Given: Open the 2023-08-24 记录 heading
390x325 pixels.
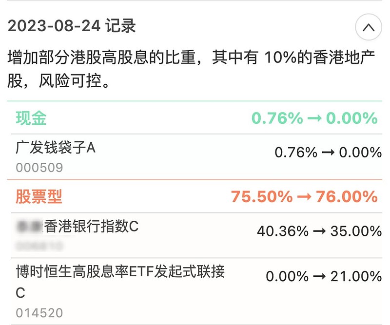Looking at the screenshot, I should click(x=72, y=26).
